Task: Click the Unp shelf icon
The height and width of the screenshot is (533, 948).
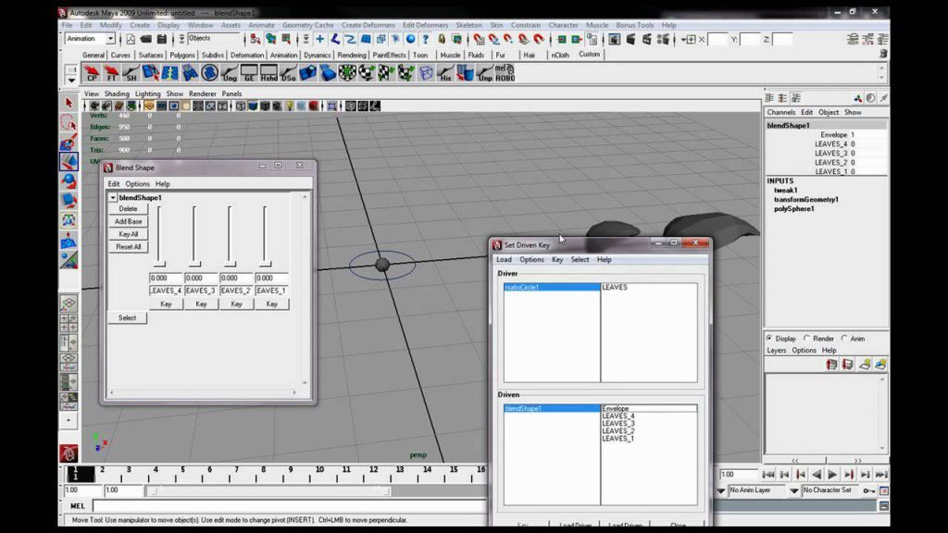Action: (485, 73)
